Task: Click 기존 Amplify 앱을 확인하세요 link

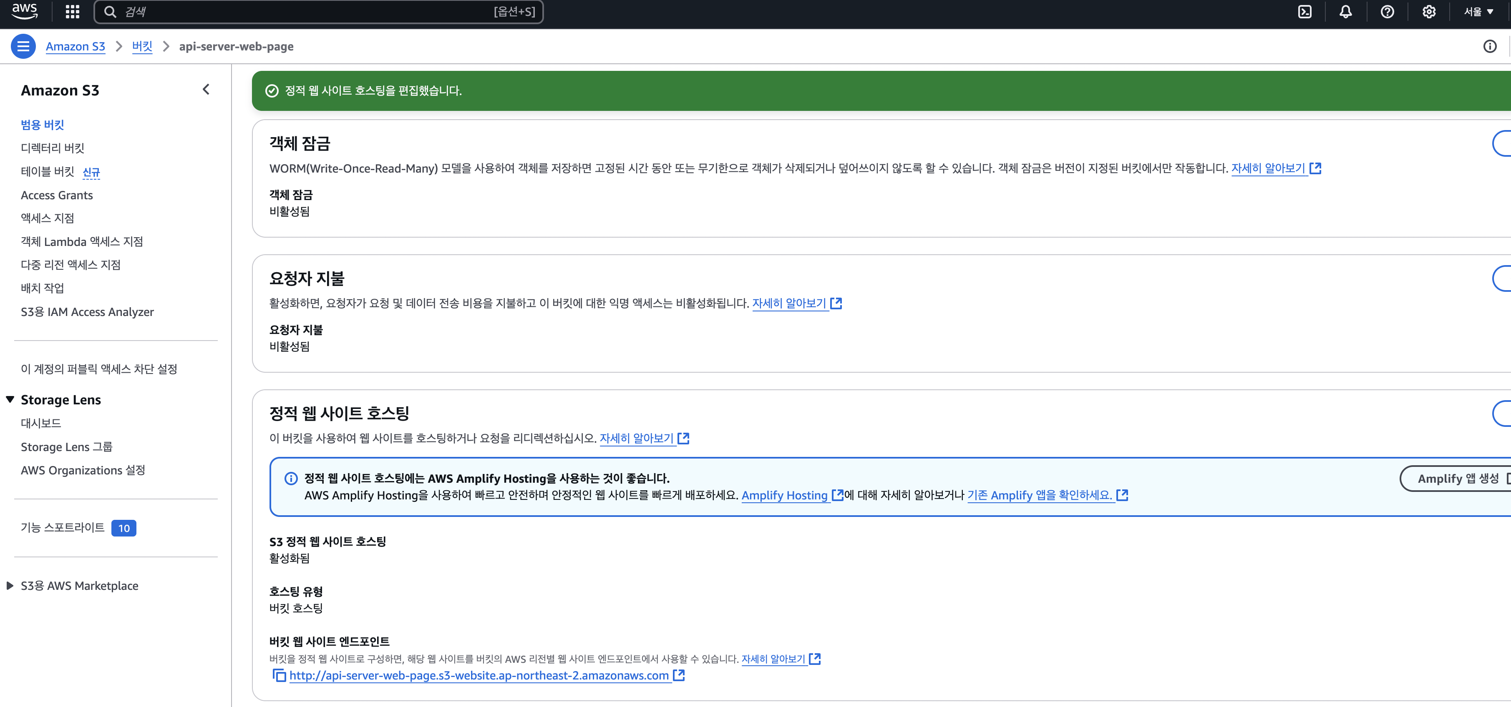Action: point(1040,495)
